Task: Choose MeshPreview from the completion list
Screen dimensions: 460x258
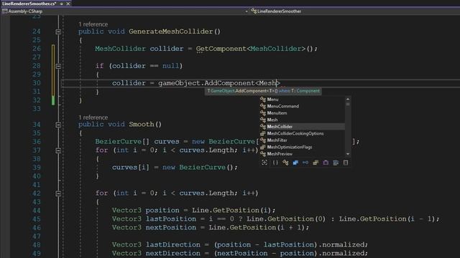Action: (x=302, y=154)
